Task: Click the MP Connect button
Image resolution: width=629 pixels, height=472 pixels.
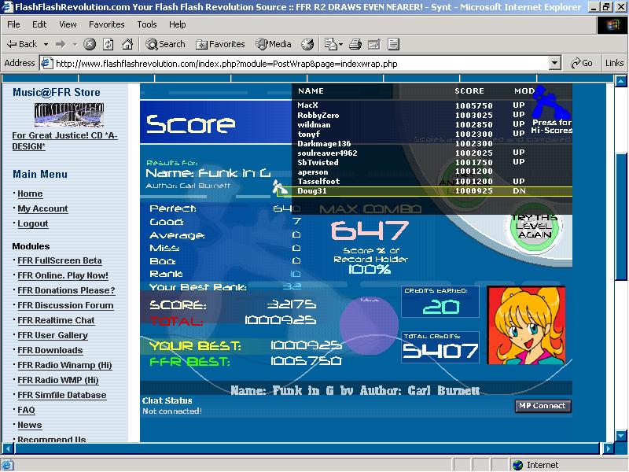Action: (543, 406)
